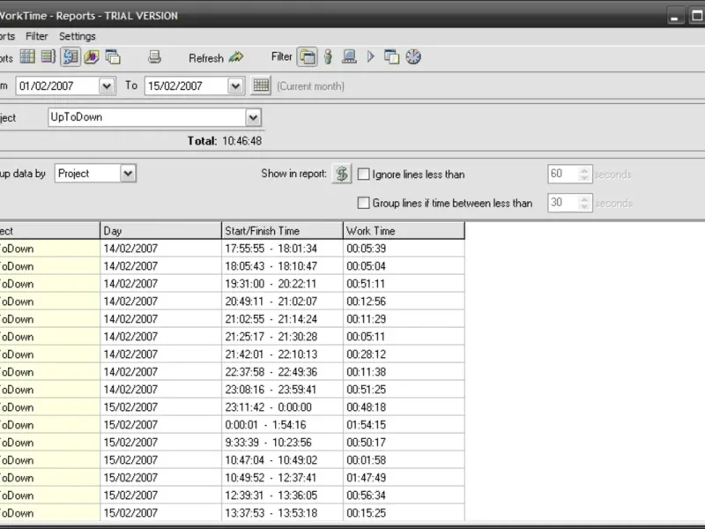This screenshot has width=705, height=529.
Task: Click the time range 23:11:42 - 0:00:00
Action: pos(268,407)
